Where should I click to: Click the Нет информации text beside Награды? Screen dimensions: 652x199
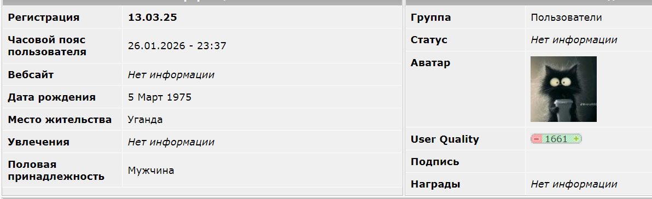(574, 184)
